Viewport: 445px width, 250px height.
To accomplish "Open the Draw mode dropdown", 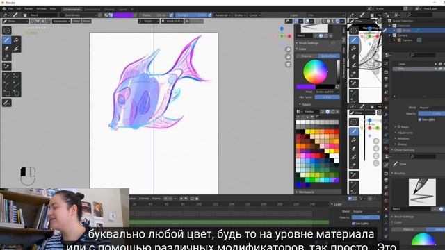I will pyautogui.click(x=15, y=22).
